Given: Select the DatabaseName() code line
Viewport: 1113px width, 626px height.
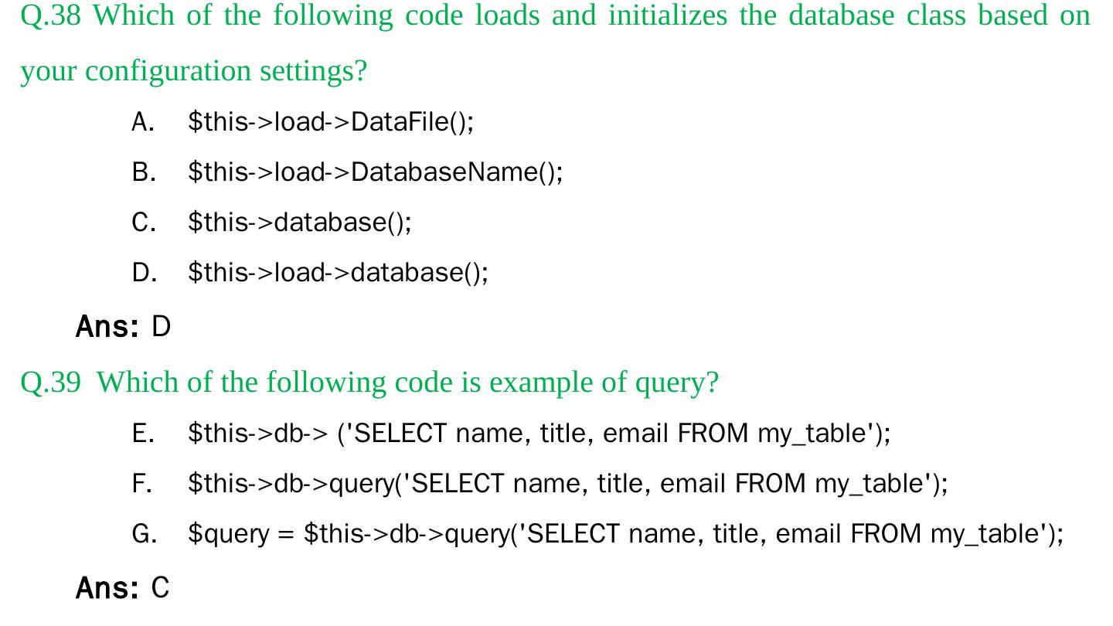Looking at the screenshot, I should point(376,172).
